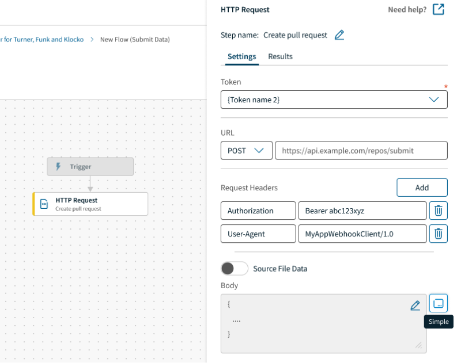Select the HTTP Request node icon
This screenshot has height=363, width=461.
tap(44, 204)
